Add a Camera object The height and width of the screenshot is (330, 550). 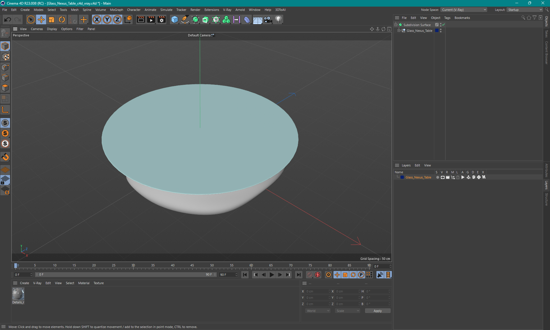tap(268, 19)
